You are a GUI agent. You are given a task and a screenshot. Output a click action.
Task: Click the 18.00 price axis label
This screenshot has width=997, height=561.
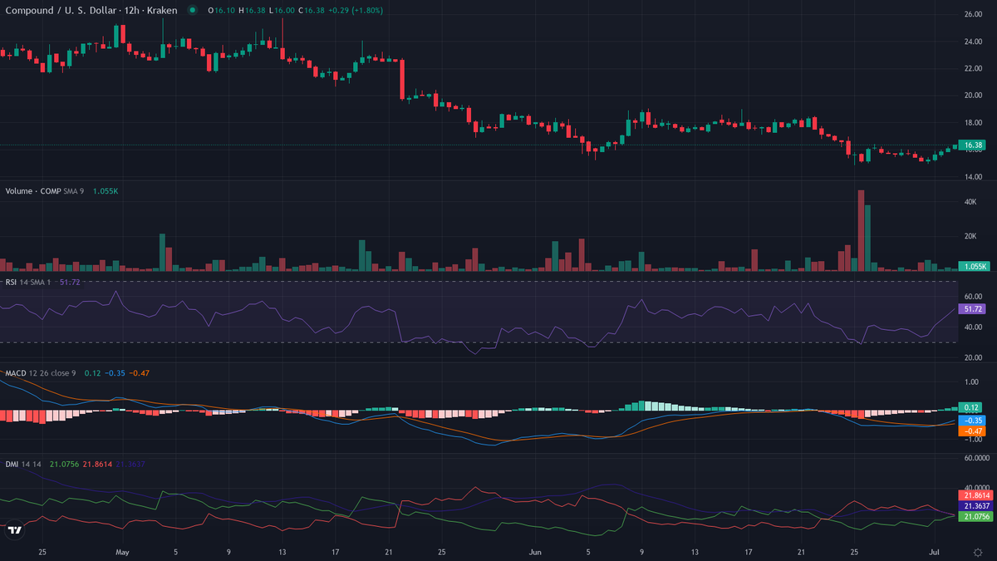974,123
